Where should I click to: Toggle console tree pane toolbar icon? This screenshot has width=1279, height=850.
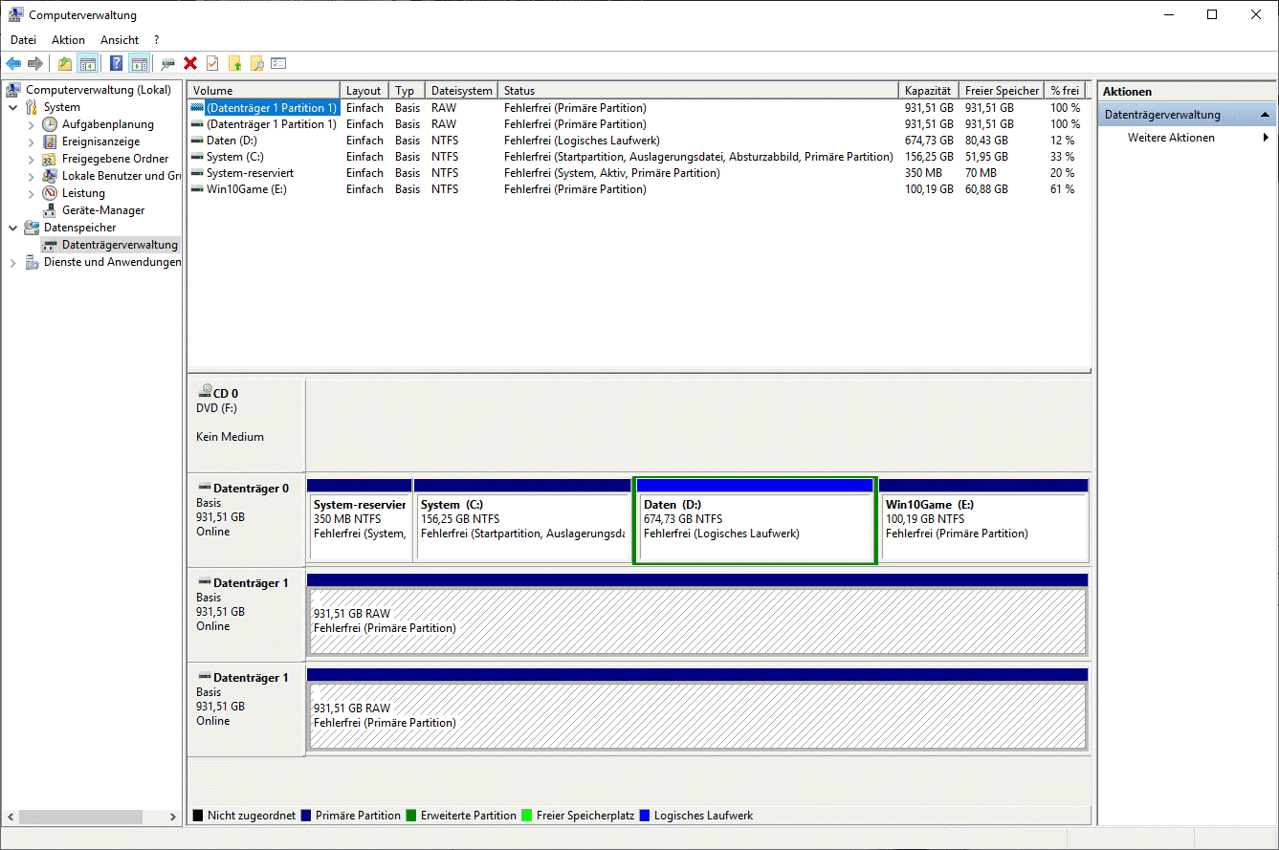click(88, 64)
